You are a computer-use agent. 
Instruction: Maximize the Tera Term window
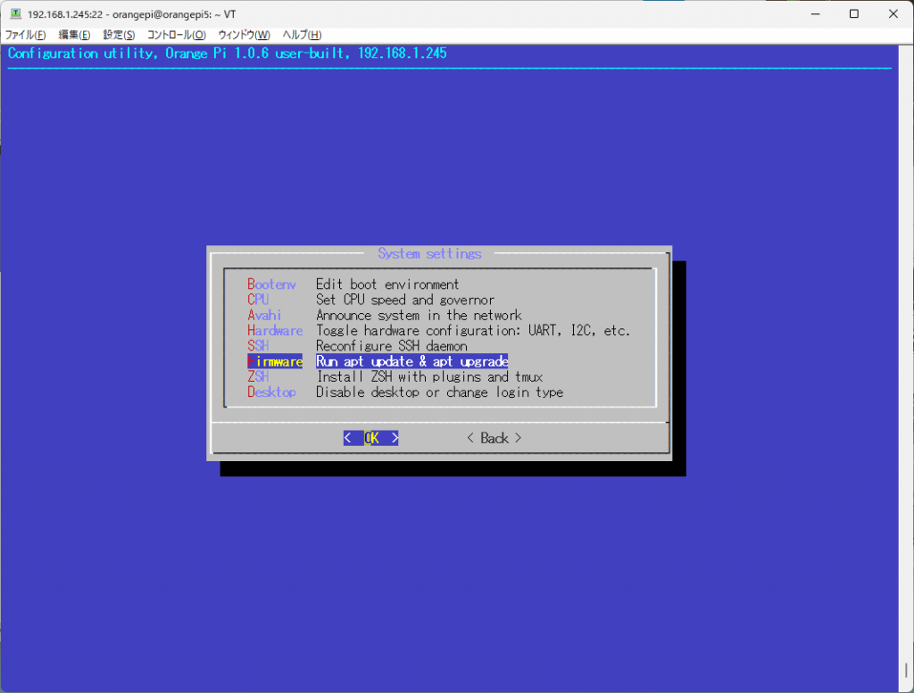854,13
